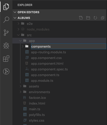Open the Source Control view icon
The image size is (107, 125).
coord(6,33)
